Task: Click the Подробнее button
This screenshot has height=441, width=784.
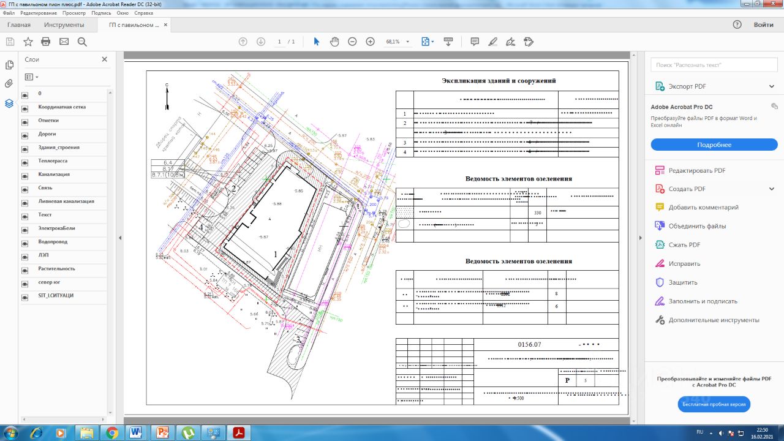Action: click(x=714, y=145)
